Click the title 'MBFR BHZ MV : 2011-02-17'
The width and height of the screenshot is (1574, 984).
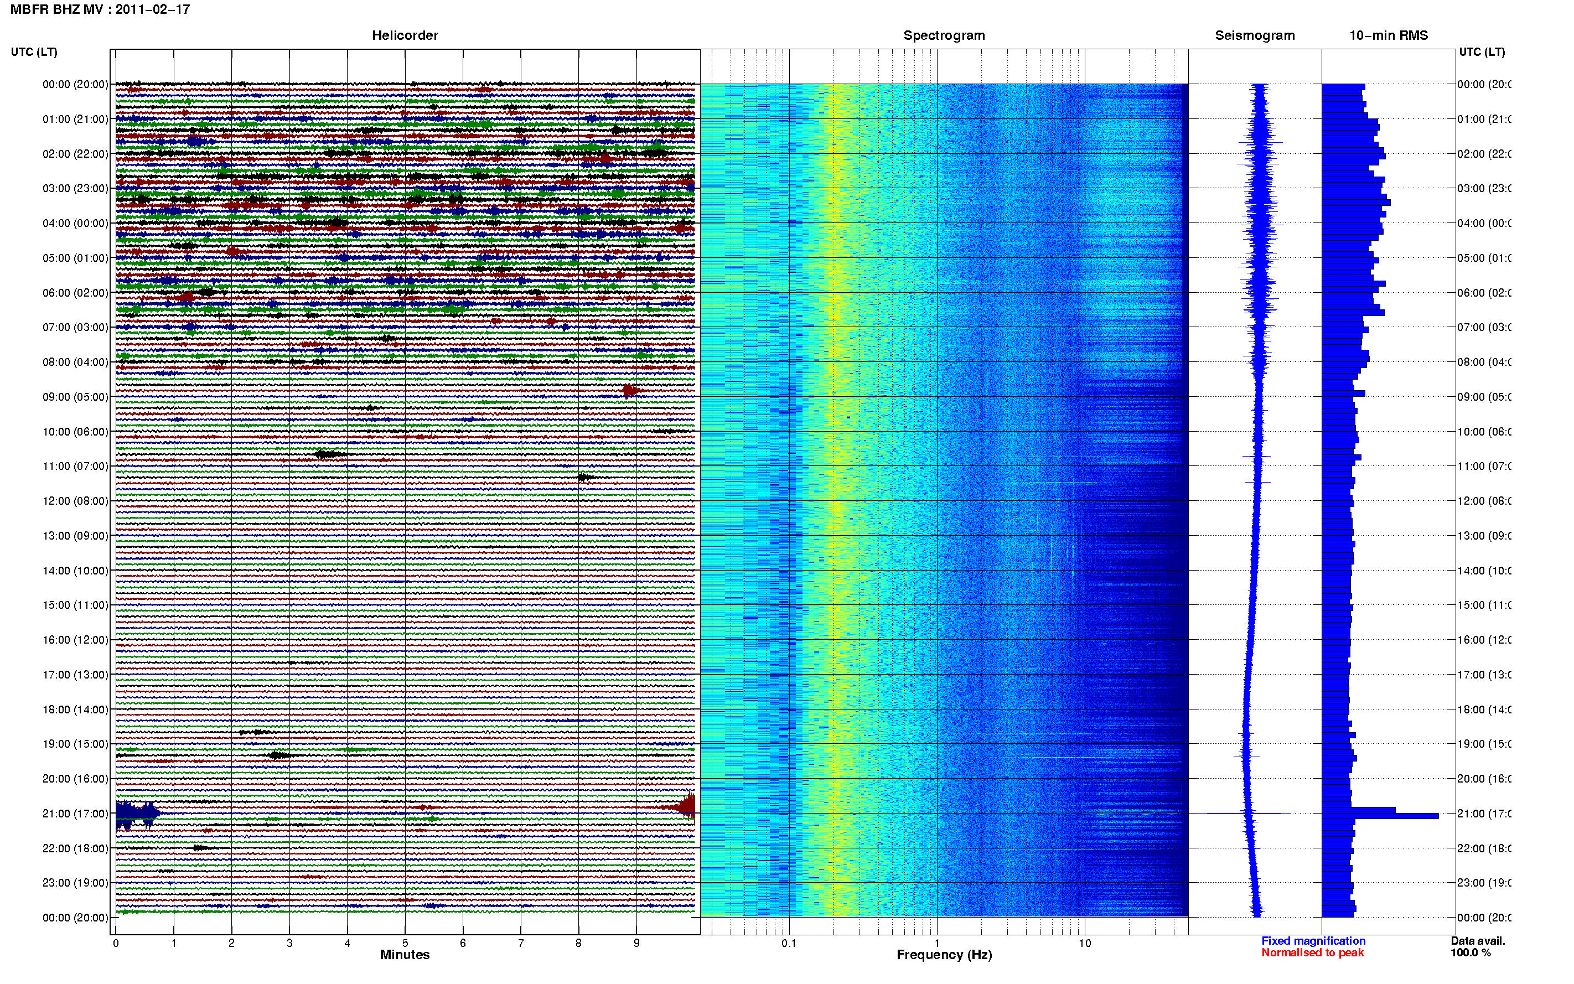[x=100, y=10]
